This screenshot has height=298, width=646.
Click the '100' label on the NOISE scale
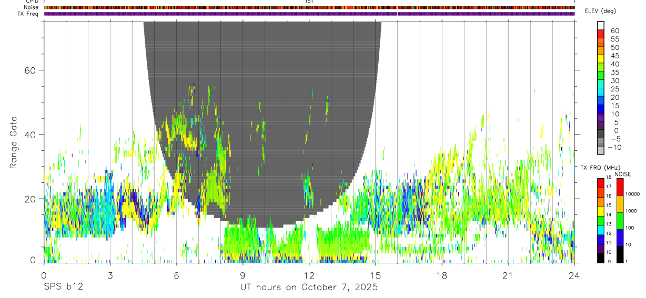tap(631, 228)
